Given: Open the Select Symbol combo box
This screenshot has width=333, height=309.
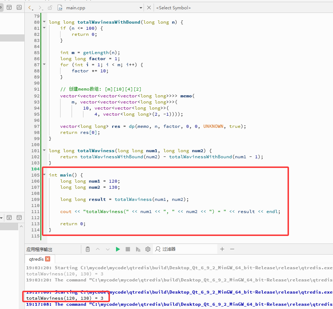Looking at the screenshot, I should pyautogui.click(x=173, y=8).
